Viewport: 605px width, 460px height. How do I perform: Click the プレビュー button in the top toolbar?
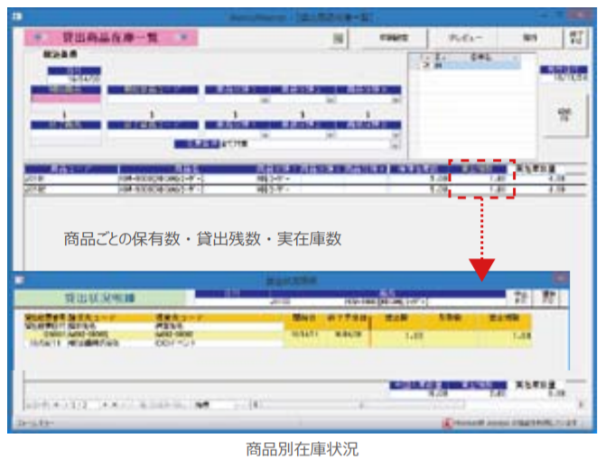pyautogui.click(x=464, y=38)
